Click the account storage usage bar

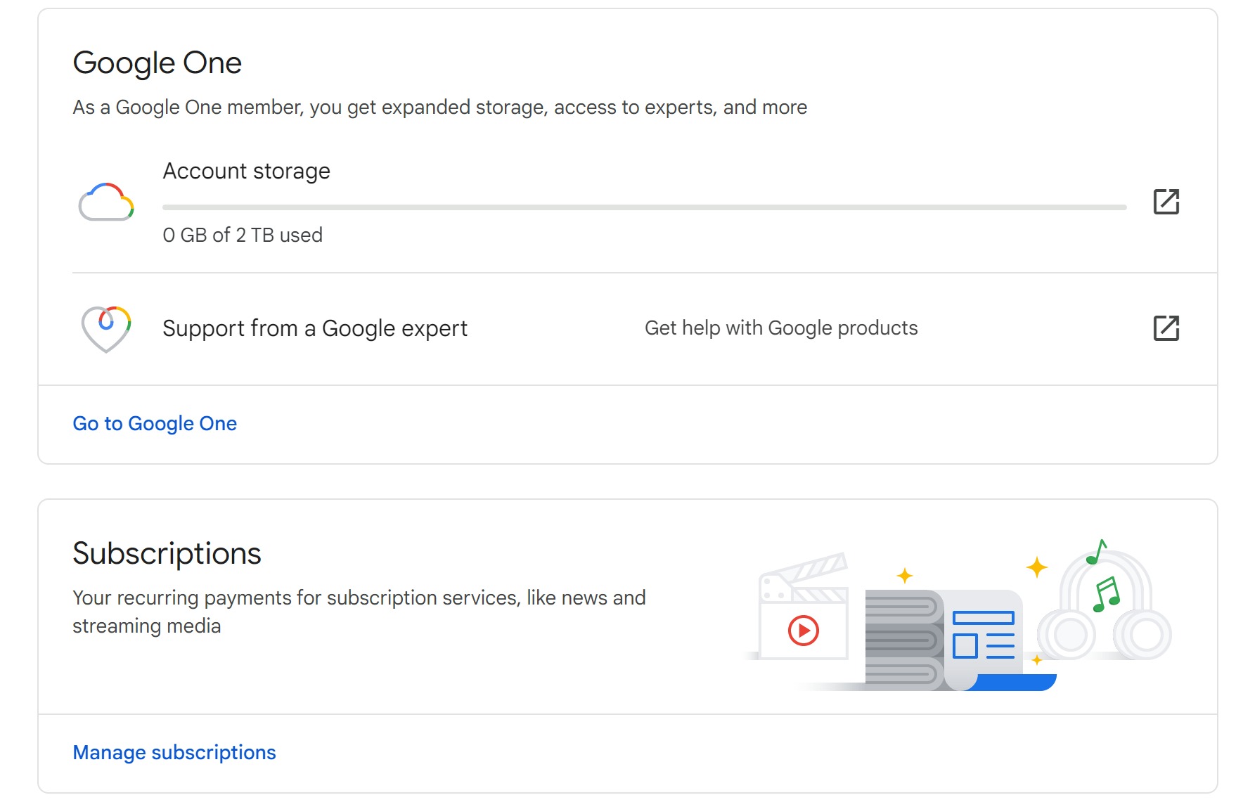tap(644, 207)
